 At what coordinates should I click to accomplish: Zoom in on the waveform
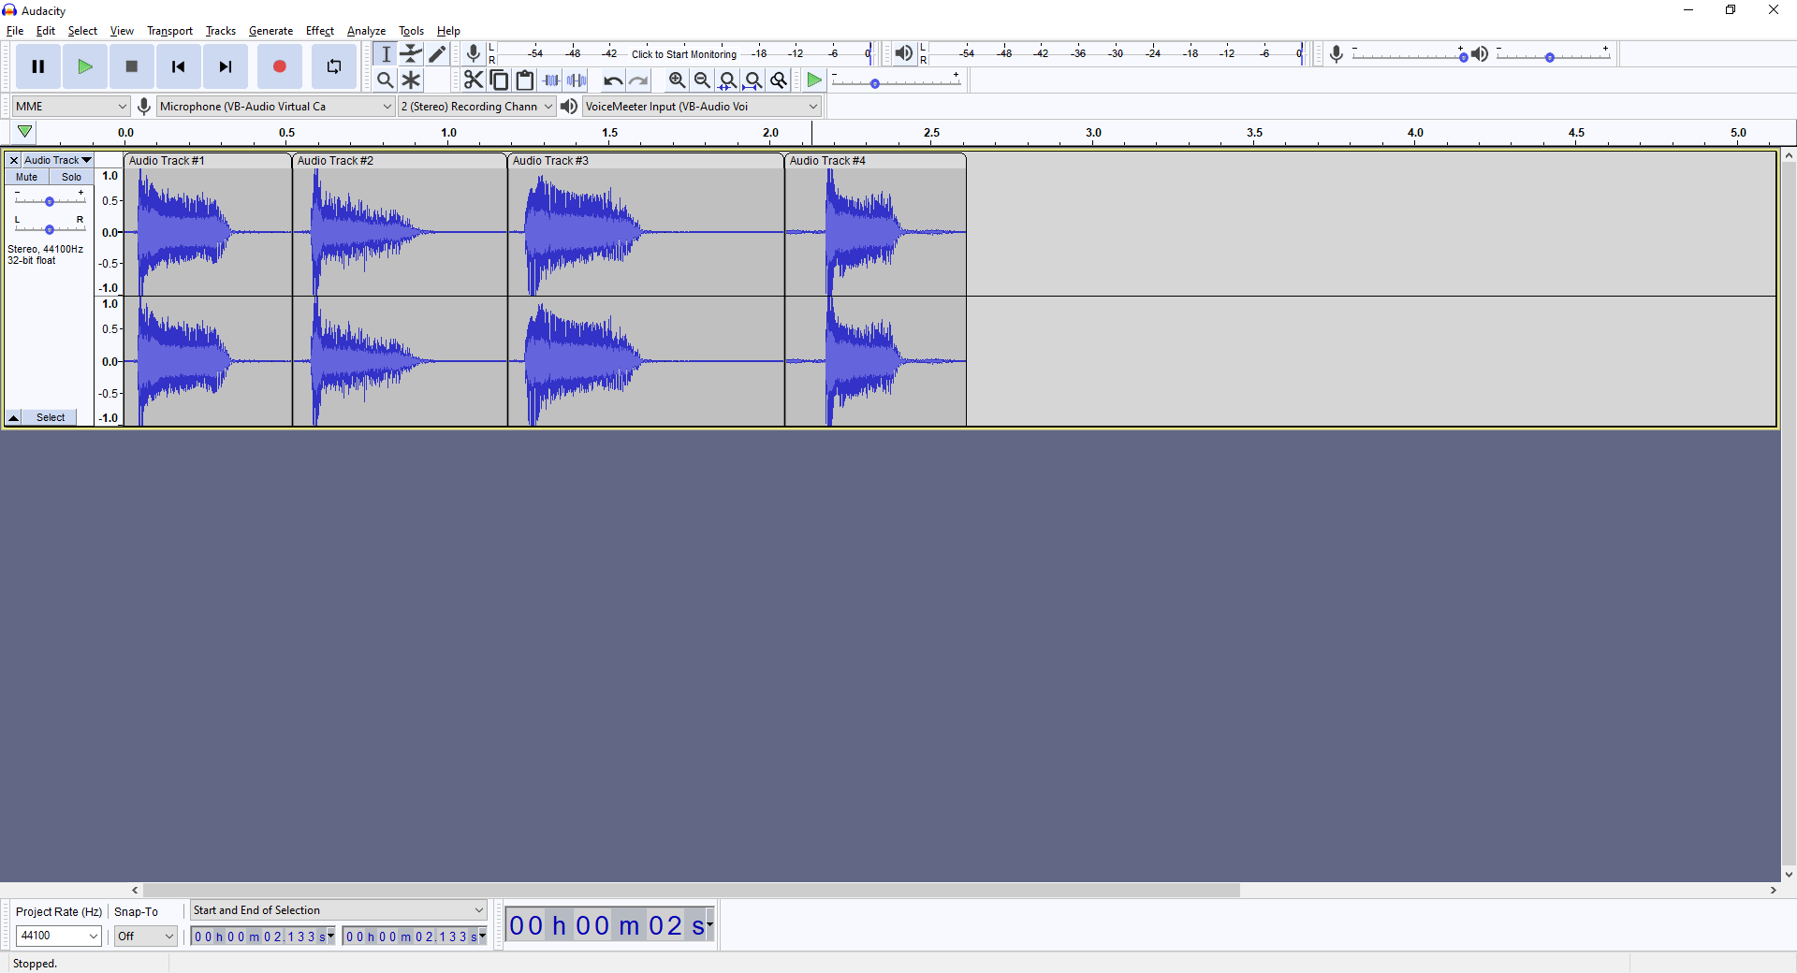(x=677, y=80)
